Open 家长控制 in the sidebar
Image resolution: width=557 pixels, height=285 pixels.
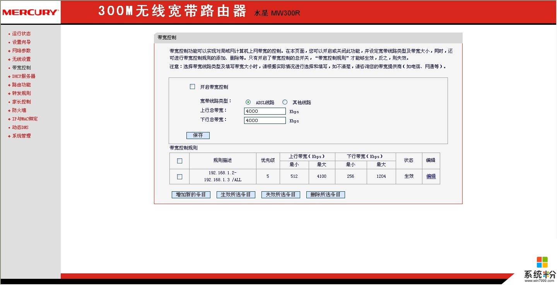21,102
